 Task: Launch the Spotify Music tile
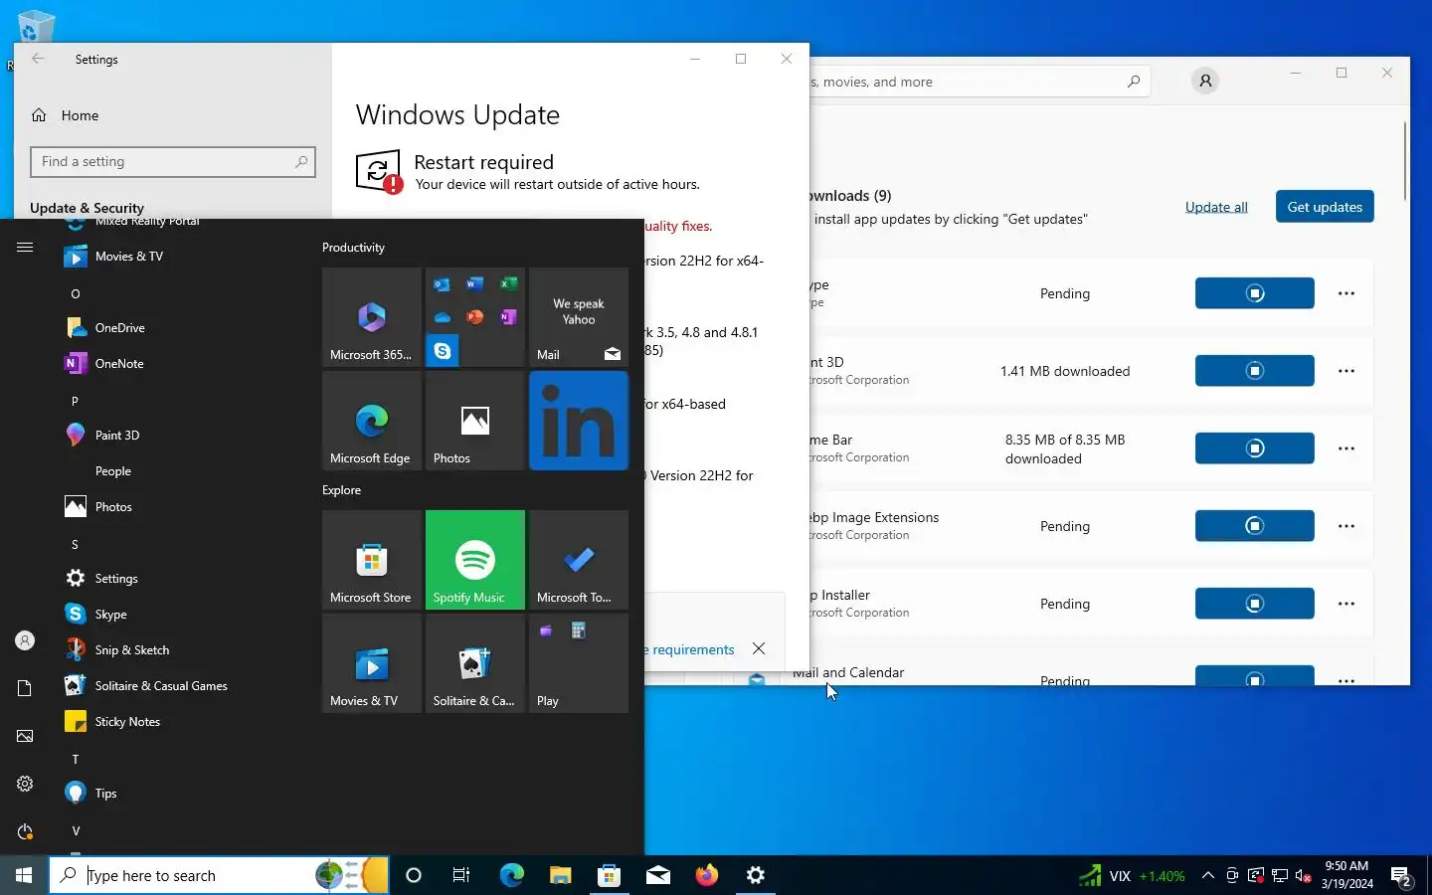pos(475,560)
